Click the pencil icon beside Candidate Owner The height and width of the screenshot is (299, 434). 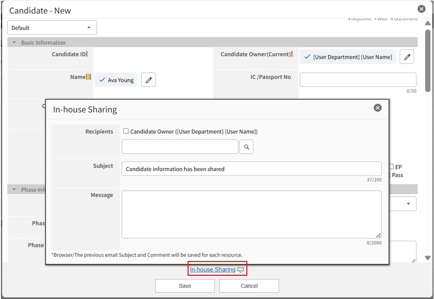[407, 57]
